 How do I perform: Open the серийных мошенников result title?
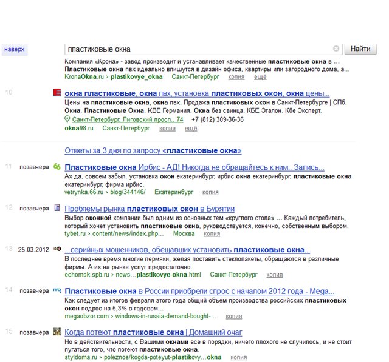(x=187, y=250)
